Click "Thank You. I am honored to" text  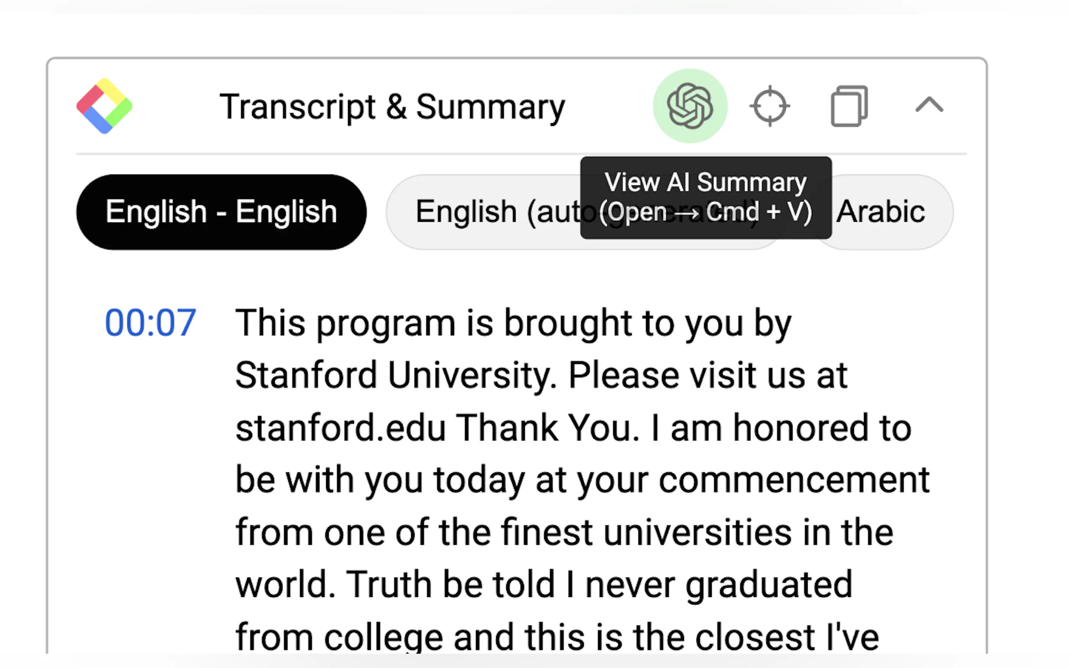tap(683, 428)
